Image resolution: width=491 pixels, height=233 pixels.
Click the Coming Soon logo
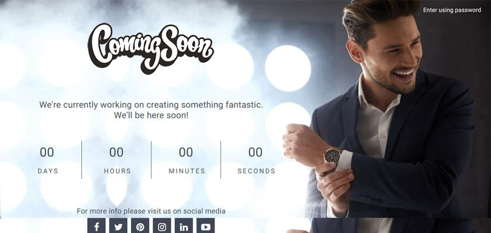pos(151,48)
